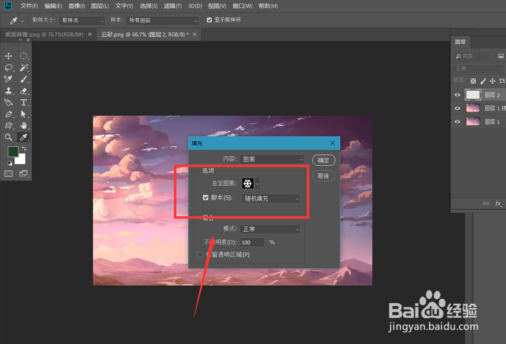The height and width of the screenshot is (344, 506).
Task: Open the script dropdown showing 随机填充
Action: (271, 198)
